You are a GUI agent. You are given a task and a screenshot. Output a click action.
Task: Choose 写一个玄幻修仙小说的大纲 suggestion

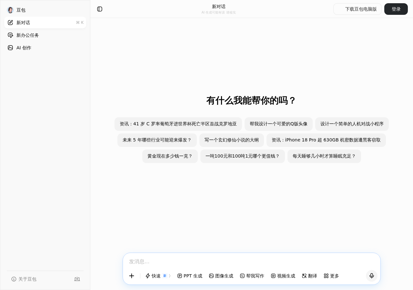(x=232, y=140)
